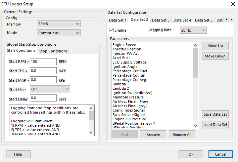The image size is (238, 162).
Task: Select the Data Set 2 tab
Action: (x=139, y=19)
